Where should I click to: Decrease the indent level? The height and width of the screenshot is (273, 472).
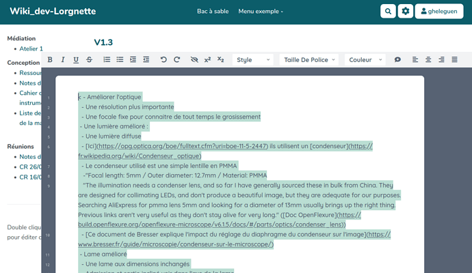(x=146, y=60)
